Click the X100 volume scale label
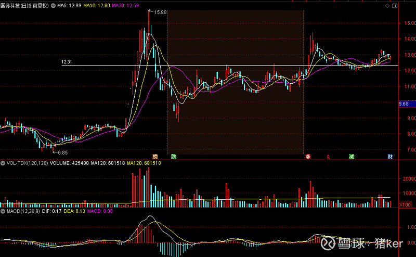The height and width of the screenshot is (257, 416). point(406,204)
